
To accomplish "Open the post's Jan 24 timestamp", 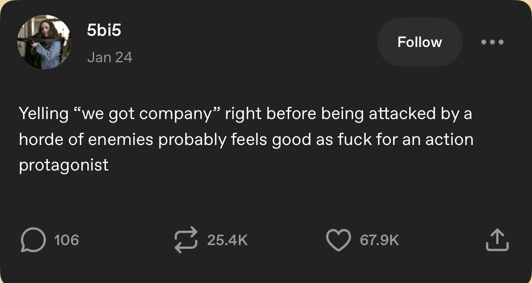I will [x=110, y=57].
